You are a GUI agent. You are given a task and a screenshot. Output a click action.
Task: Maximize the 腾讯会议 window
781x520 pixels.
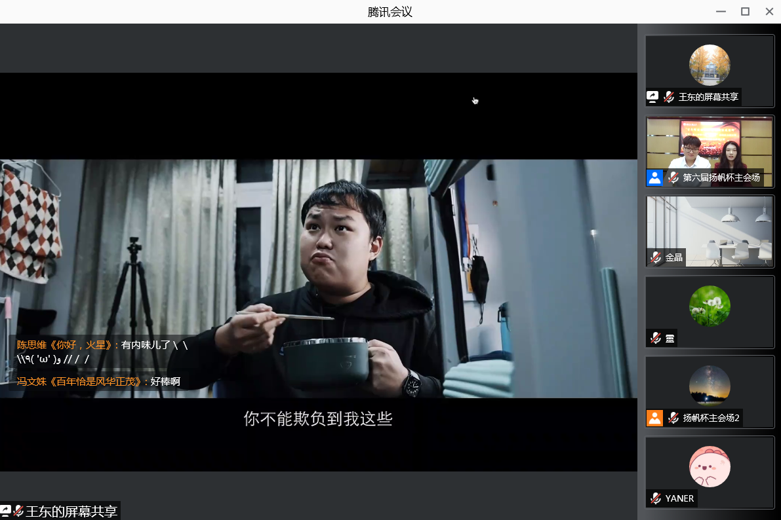point(745,11)
